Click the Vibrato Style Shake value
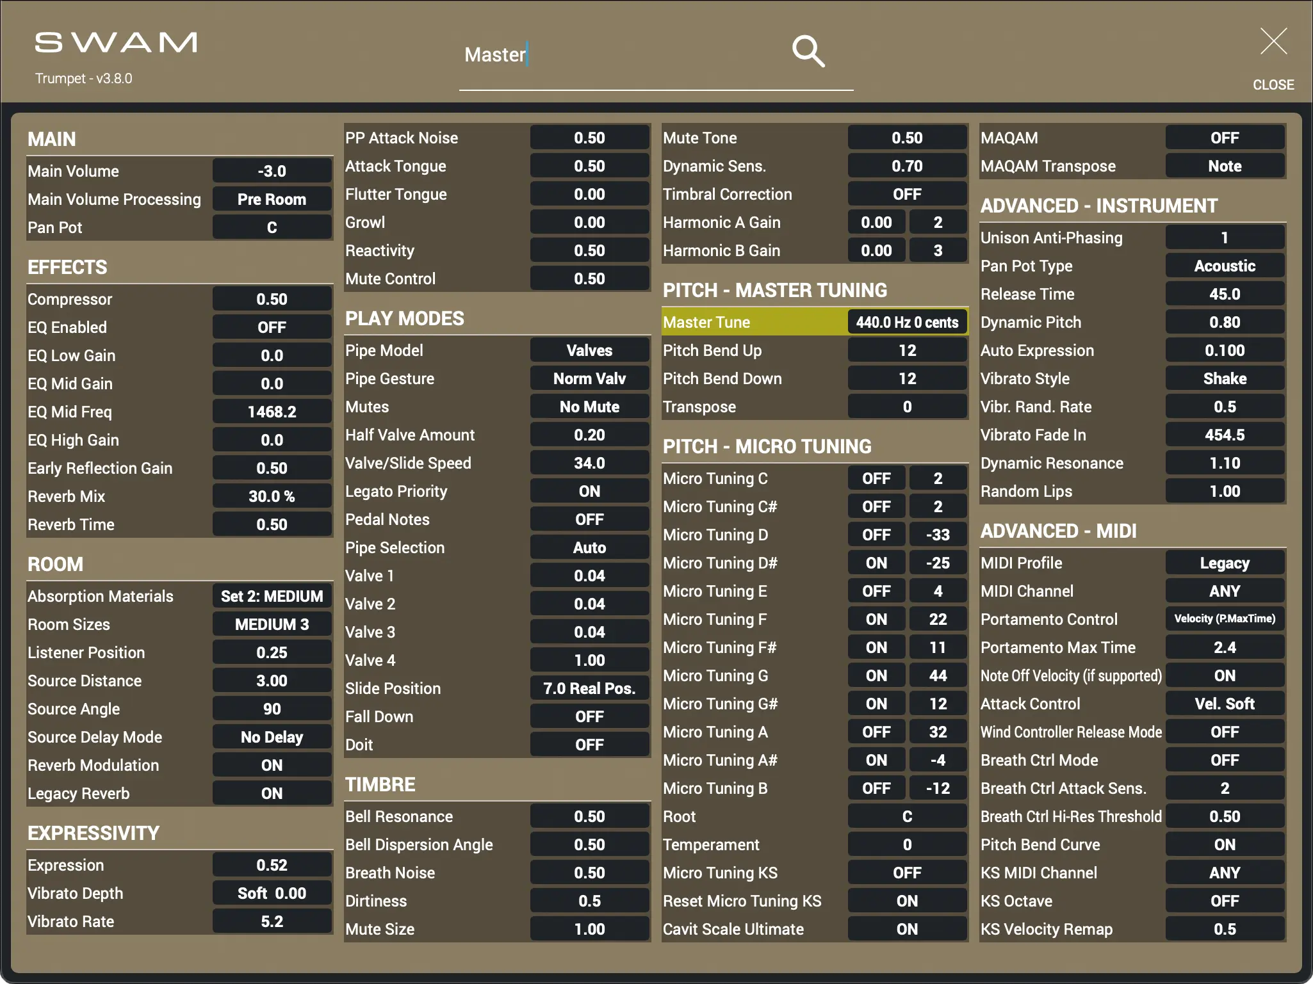The width and height of the screenshot is (1313, 984). point(1225,379)
